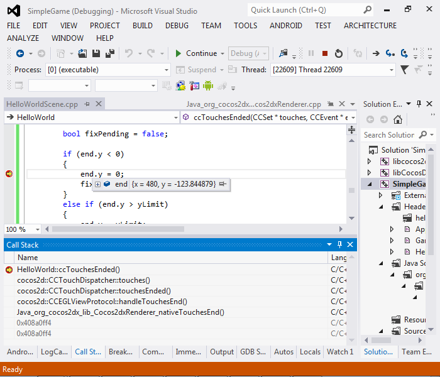
Task: Click the editor vertical scrollbar thumb
Action: click(351, 190)
